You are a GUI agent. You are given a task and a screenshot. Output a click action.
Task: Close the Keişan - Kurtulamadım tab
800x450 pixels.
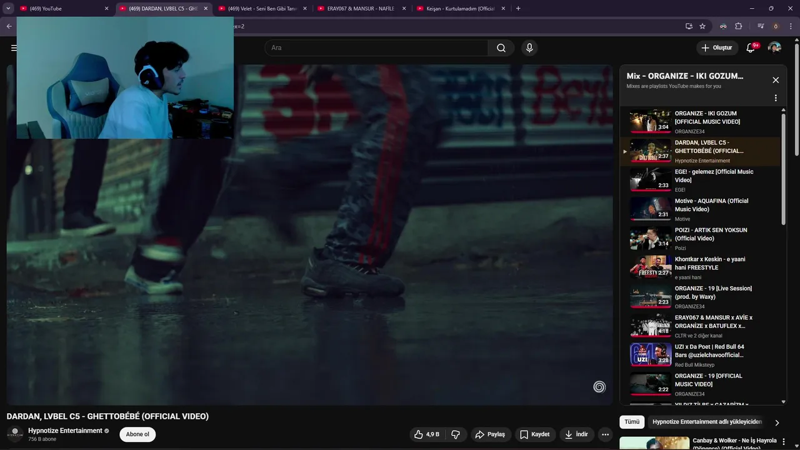(x=503, y=9)
